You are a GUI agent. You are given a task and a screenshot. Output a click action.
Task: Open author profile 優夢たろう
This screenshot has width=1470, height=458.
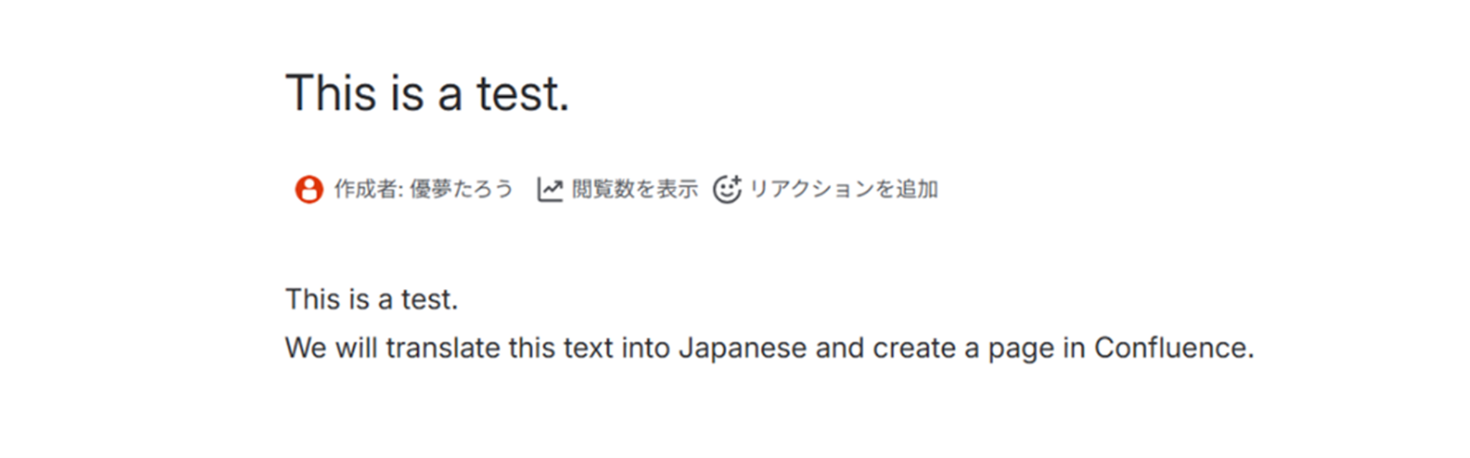462,189
